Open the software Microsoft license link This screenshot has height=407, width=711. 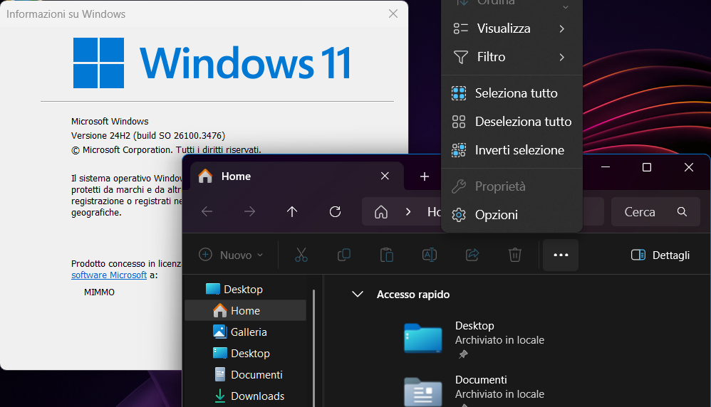coord(109,275)
